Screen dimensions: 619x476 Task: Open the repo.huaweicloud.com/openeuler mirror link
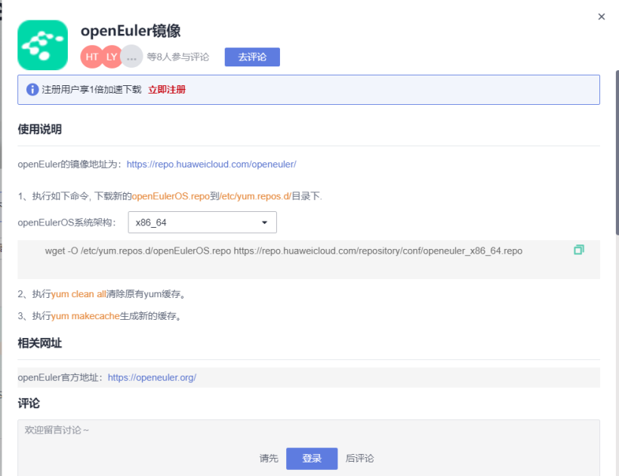[211, 164]
